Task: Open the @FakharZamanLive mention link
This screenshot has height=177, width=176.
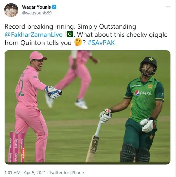Action: (x=34, y=35)
